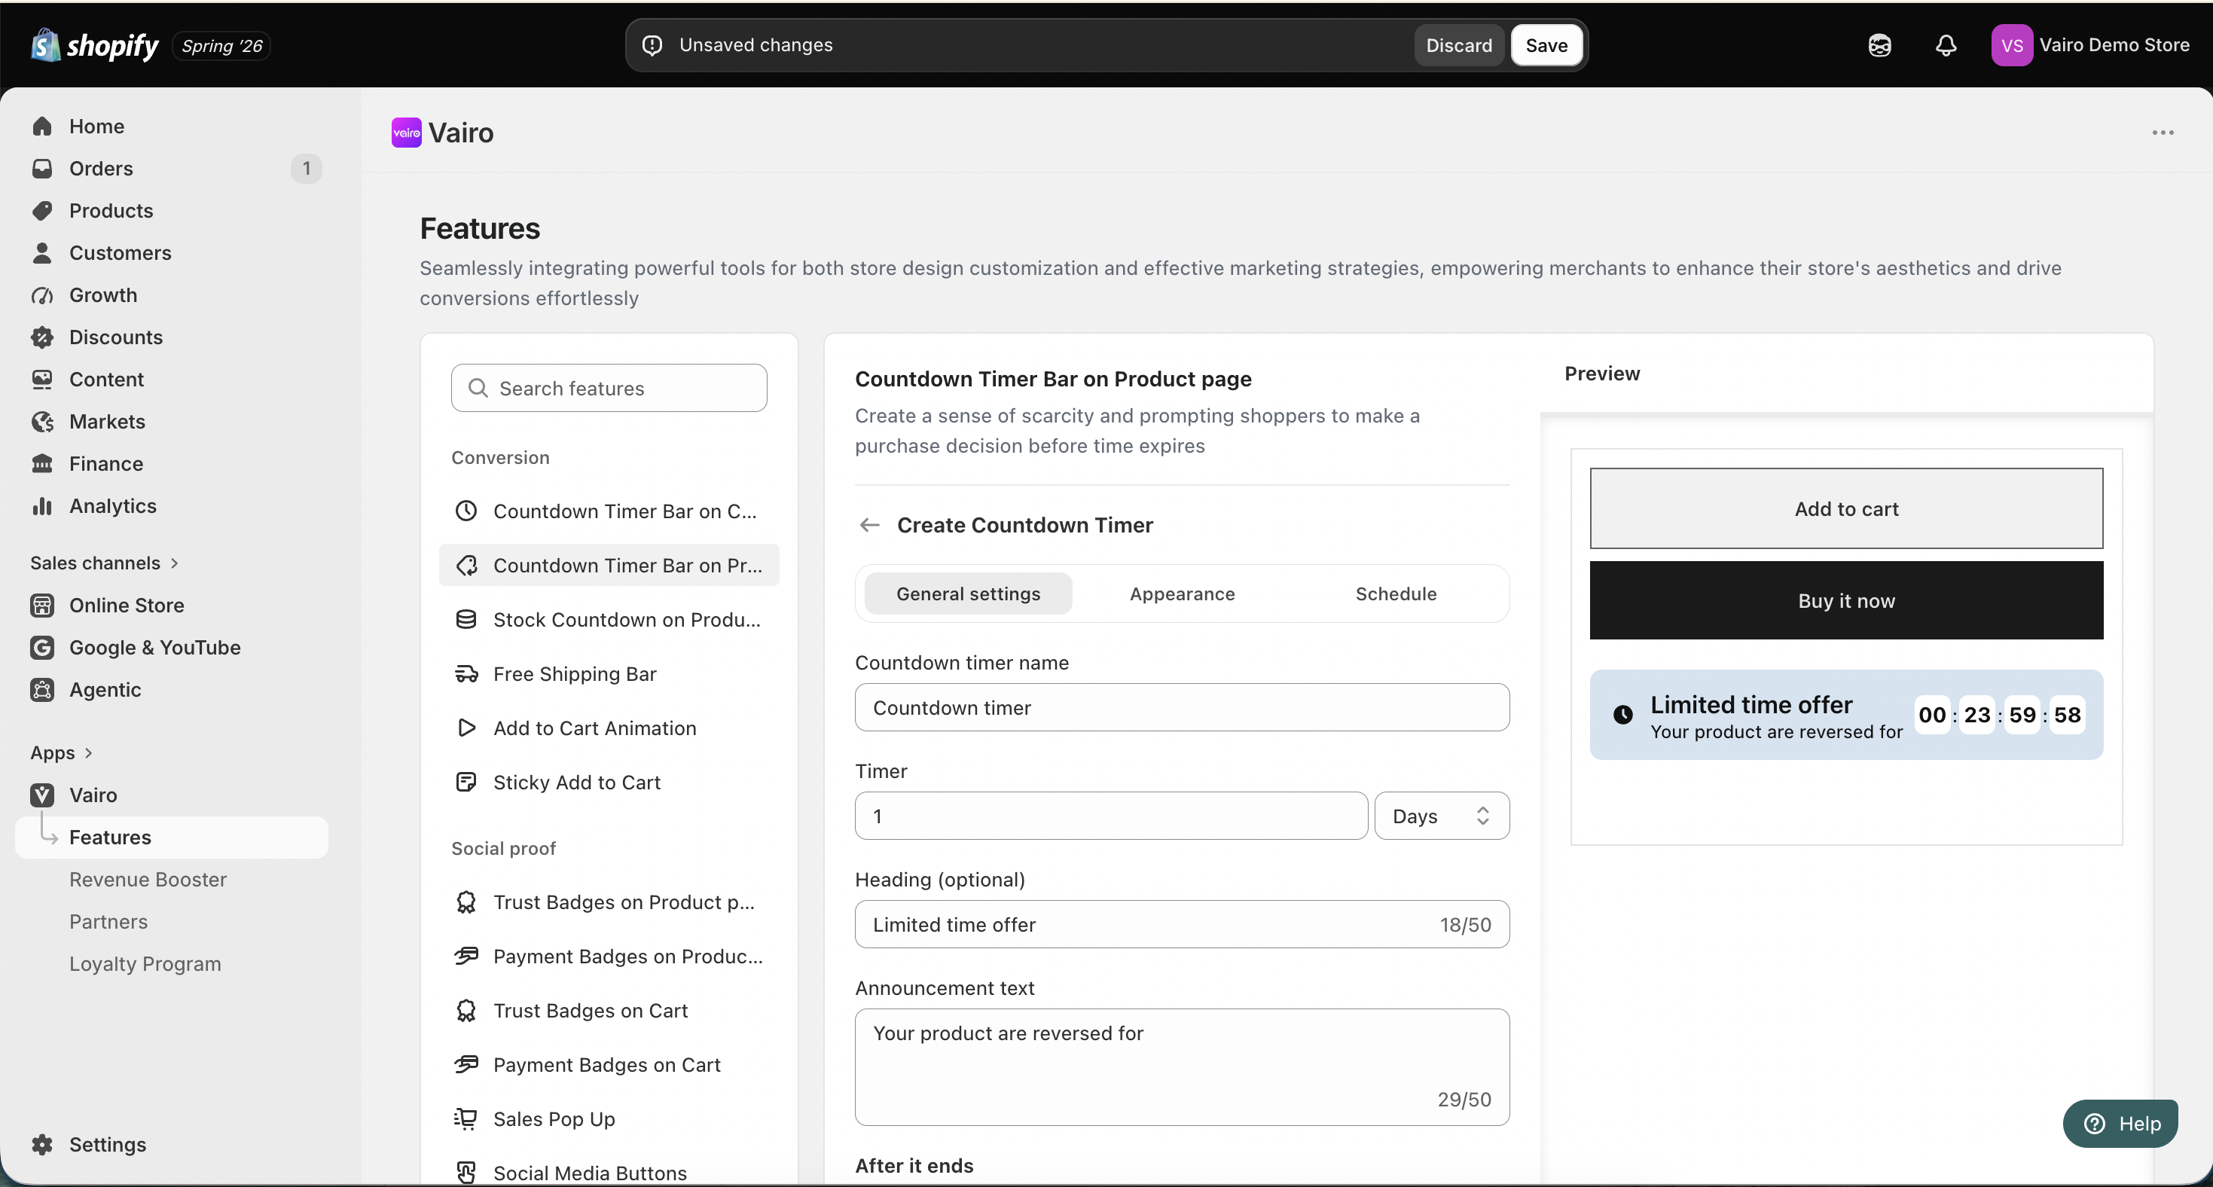Expand the Apps section
The width and height of the screenshot is (2213, 1187).
click(x=61, y=752)
